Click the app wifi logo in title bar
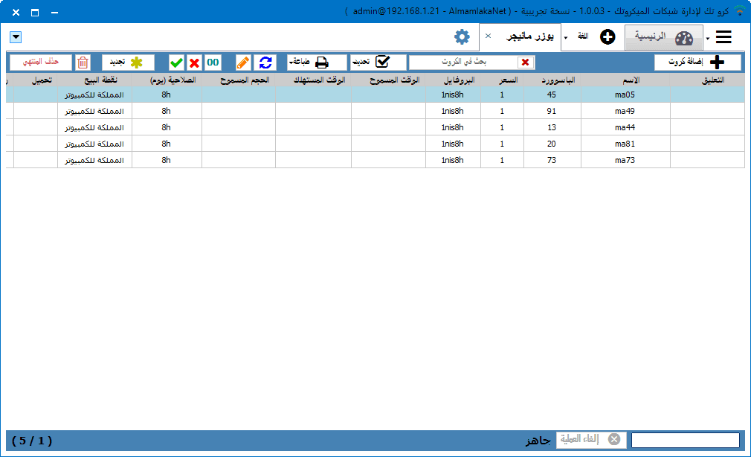The height and width of the screenshot is (457, 751). coord(740,10)
